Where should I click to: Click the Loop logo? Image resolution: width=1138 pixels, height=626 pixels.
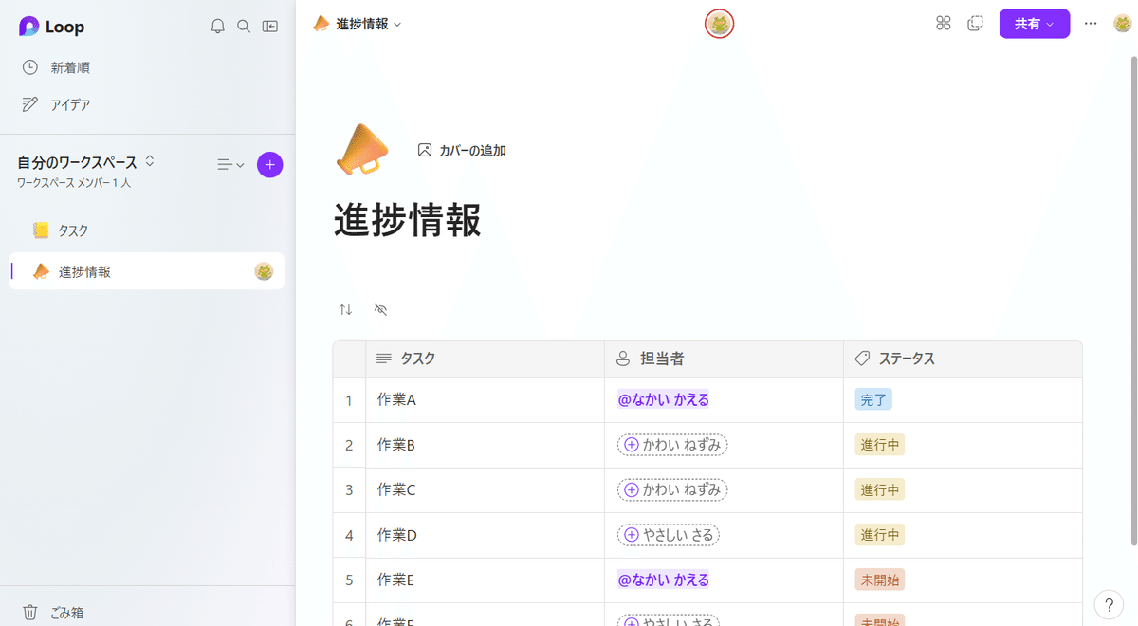pos(52,27)
